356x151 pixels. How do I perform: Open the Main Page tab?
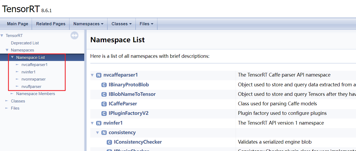pos(17,24)
